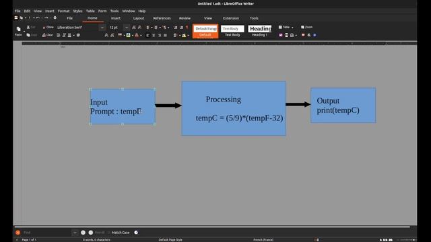Click the Undo arrow in the top toolbar
This screenshot has height=242, width=431.
tap(38, 18)
